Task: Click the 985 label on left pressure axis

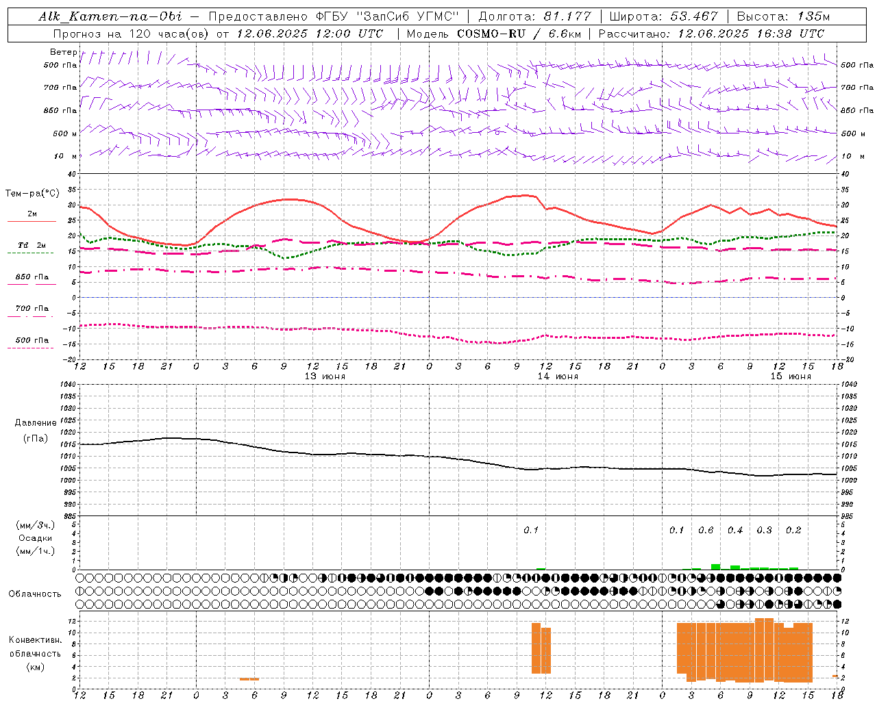Action: (69, 516)
